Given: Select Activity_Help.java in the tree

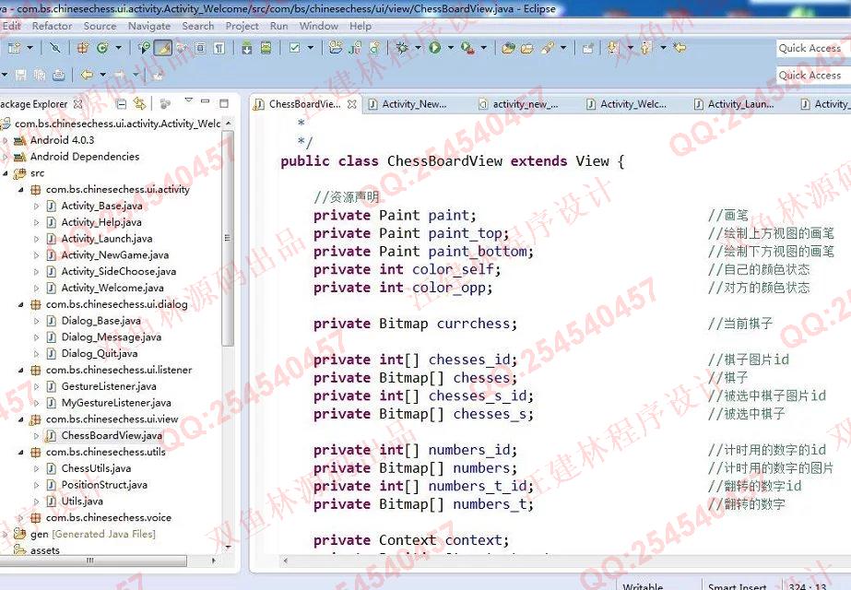Looking at the screenshot, I should 101,222.
